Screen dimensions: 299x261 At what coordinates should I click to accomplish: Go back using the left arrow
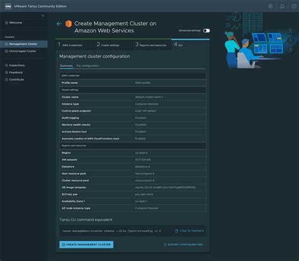point(59,24)
